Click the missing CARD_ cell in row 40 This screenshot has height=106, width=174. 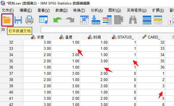point(151,92)
